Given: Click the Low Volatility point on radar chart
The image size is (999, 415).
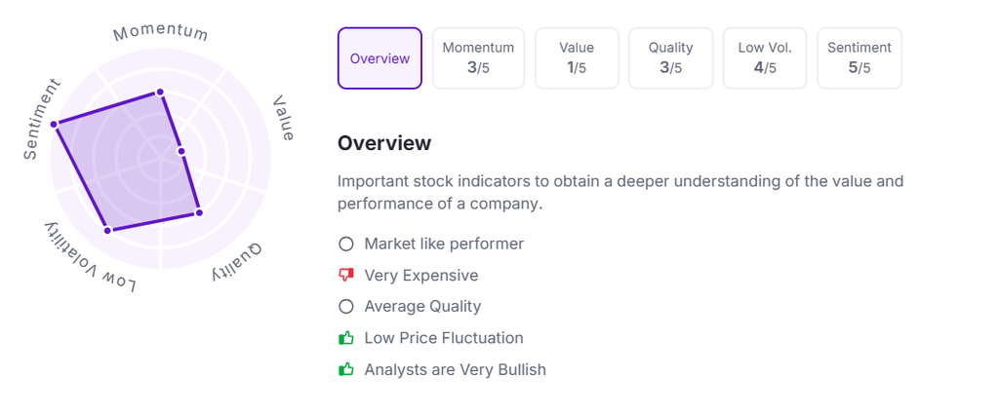Looking at the screenshot, I should [107, 230].
